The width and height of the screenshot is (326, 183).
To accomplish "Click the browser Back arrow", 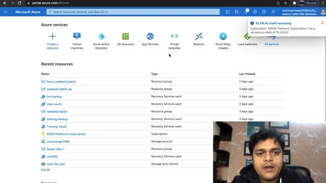I will (x=5, y=3).
